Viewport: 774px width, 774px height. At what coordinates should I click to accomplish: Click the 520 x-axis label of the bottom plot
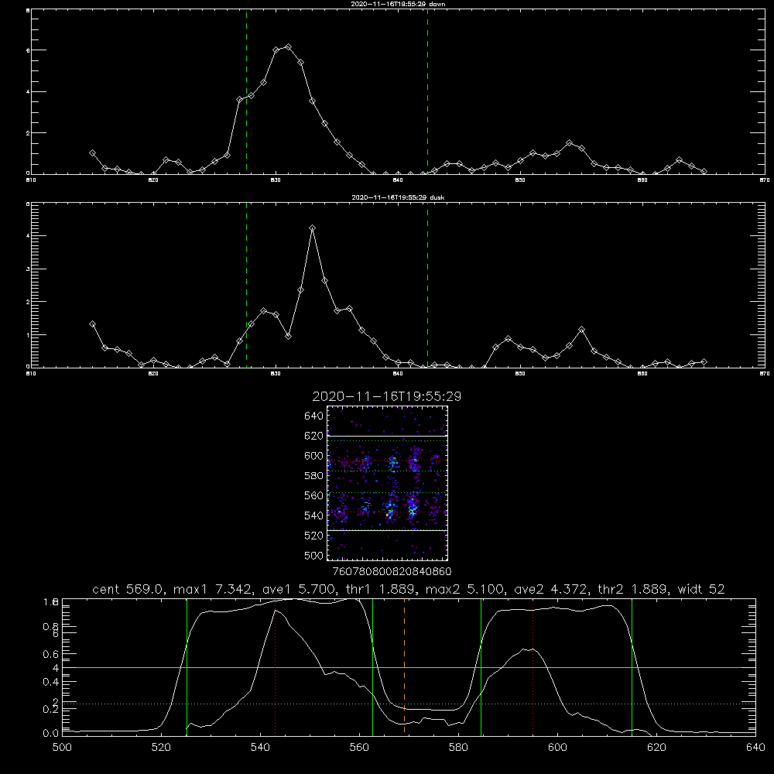[162, 748]
